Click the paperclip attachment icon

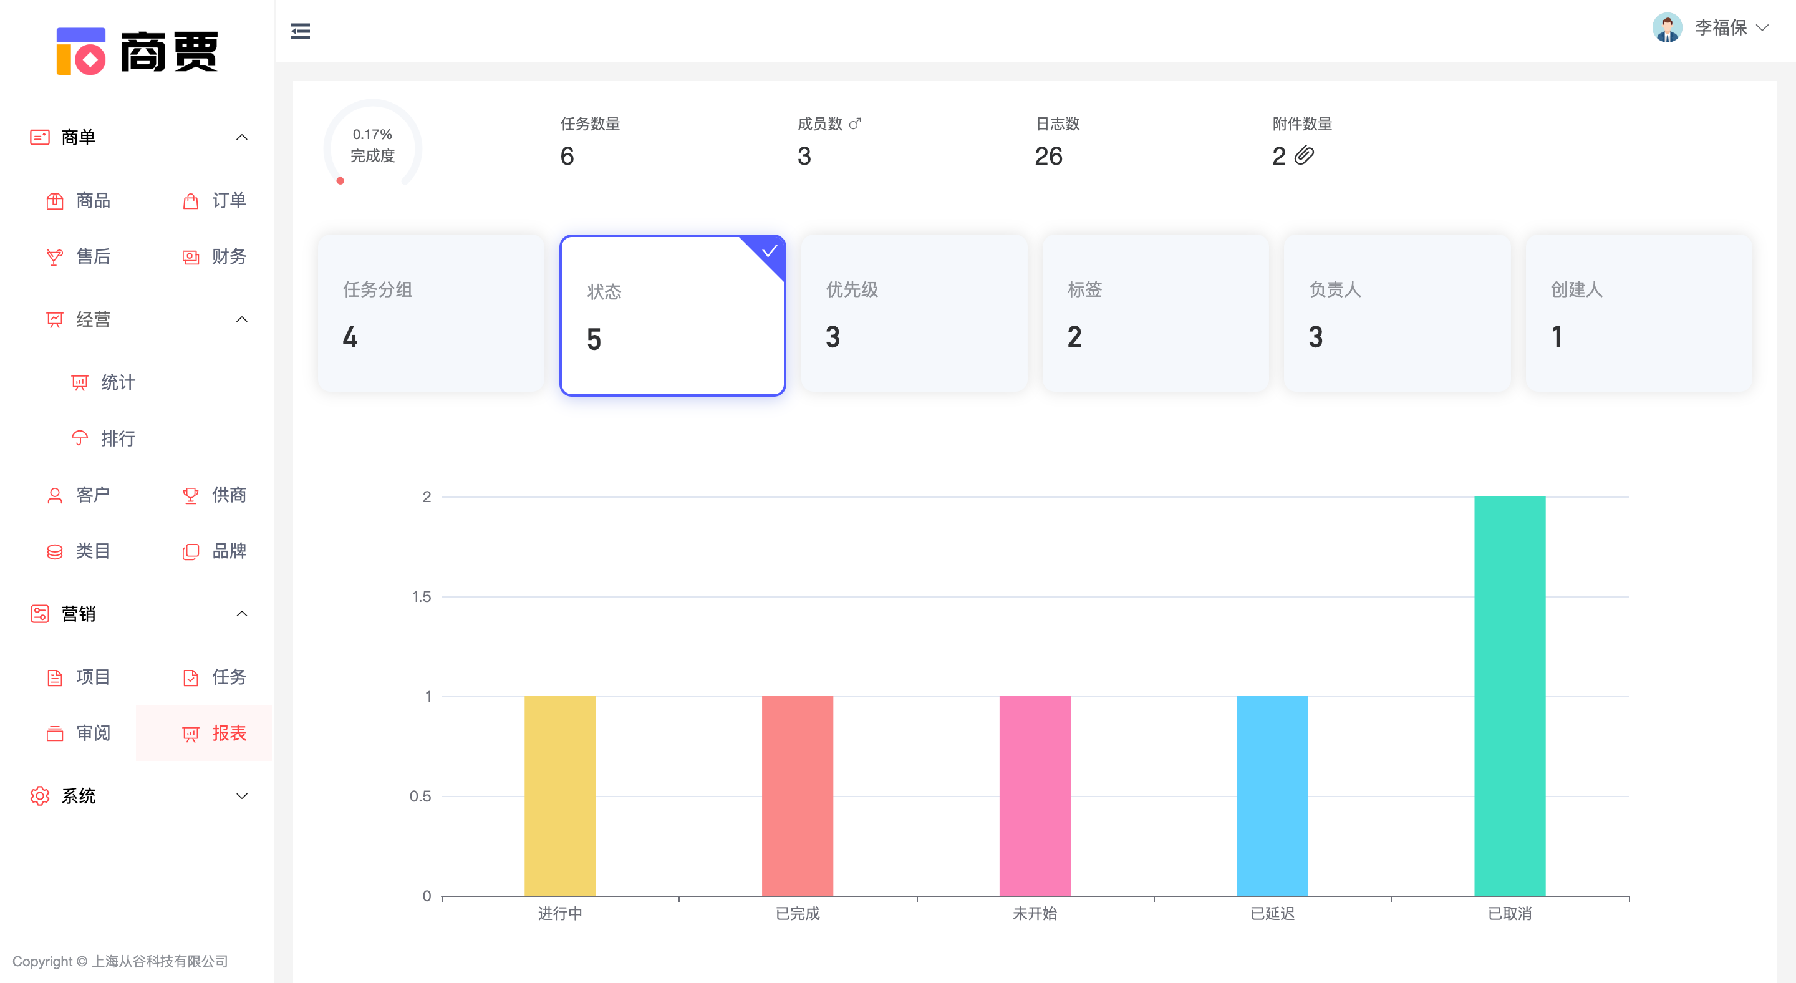pos(1304,155)
